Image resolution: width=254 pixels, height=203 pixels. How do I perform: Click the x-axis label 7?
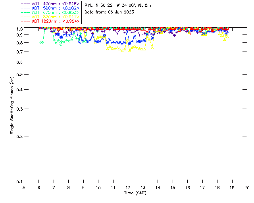coord(54,188)
